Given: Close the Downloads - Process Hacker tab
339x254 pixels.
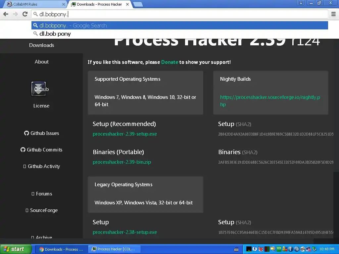Looking at the screenshot, I should (x=127, y=4).
